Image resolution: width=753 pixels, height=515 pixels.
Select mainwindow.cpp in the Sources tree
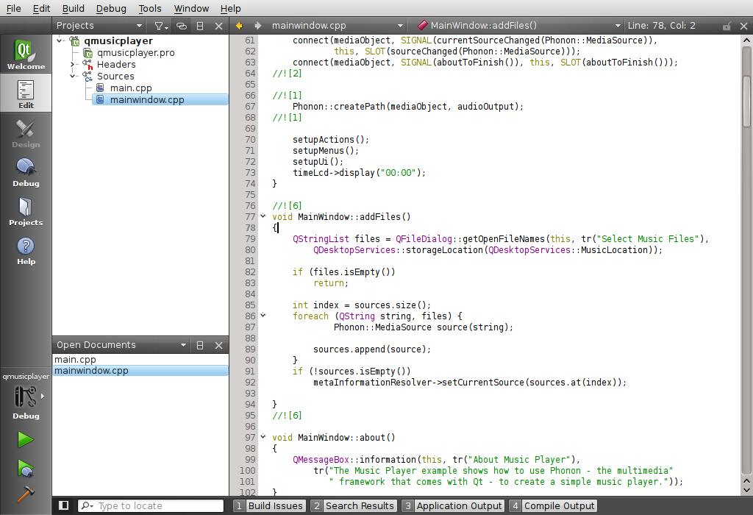160,99
